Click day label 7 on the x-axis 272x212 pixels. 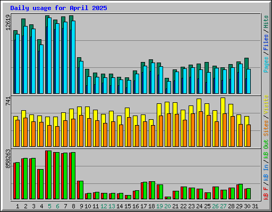tap(65, 206)
